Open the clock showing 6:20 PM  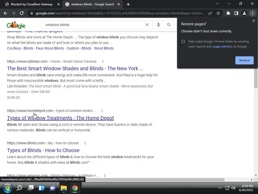click(247, 186)
